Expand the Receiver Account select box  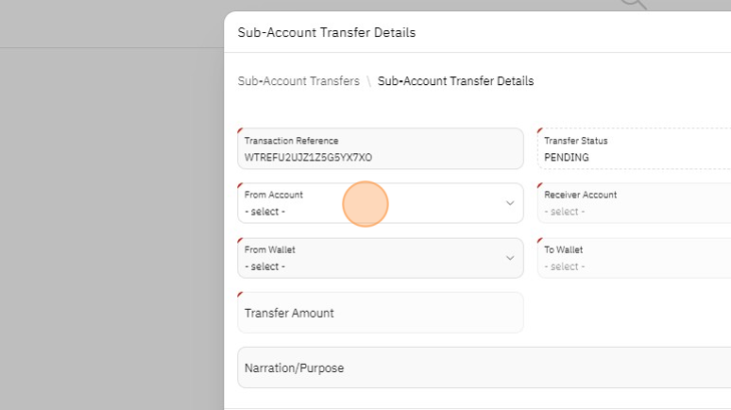[x=633, y=203]
